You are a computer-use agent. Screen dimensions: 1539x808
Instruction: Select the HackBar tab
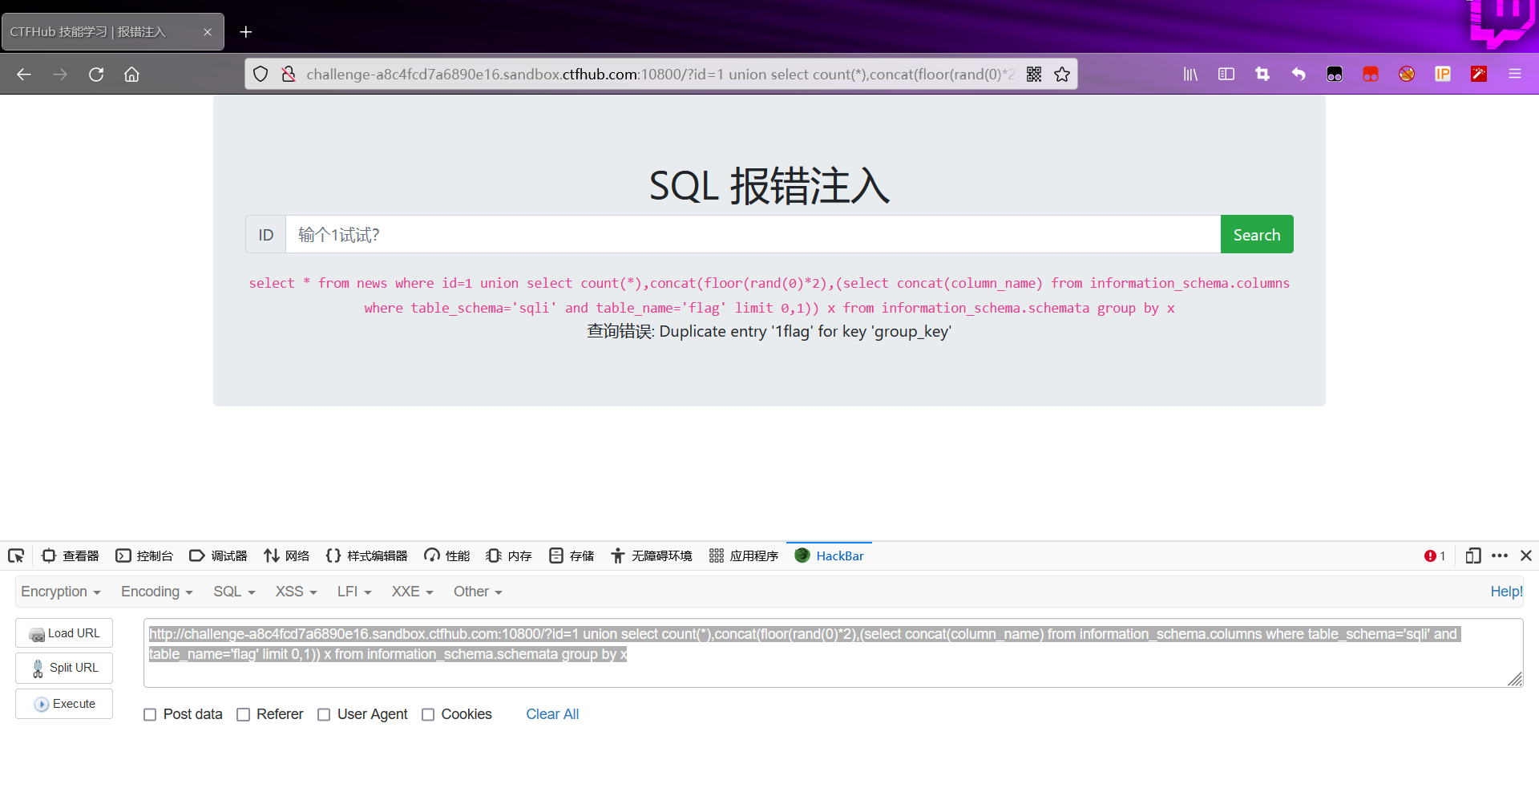[830, 555]
